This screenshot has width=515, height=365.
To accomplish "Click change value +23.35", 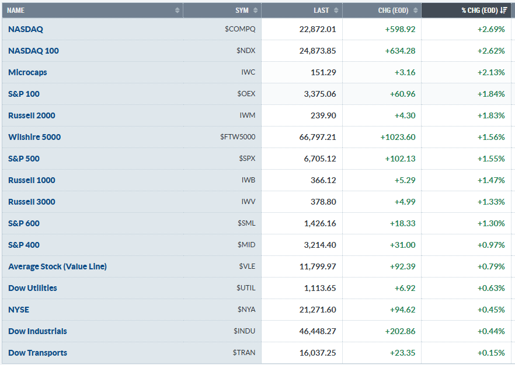I will [x=403, y=353].
